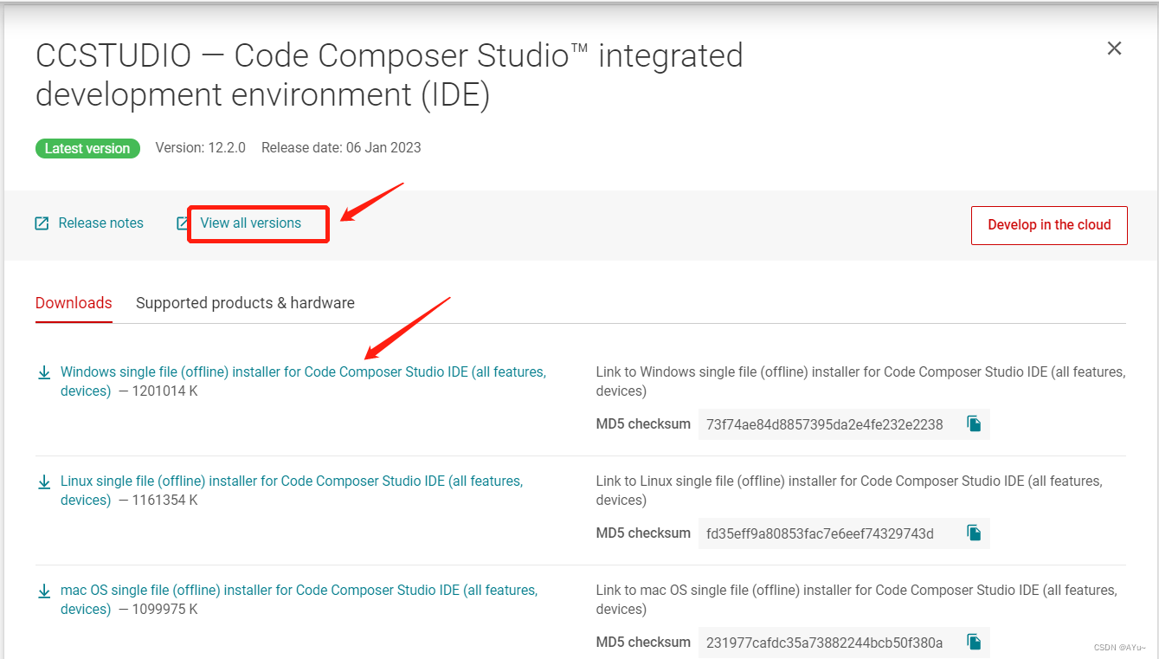The width and height of the screenshot is (1159, 659).
Task: Click the Windows MD5 checksum value field
Action: point(844,423)
